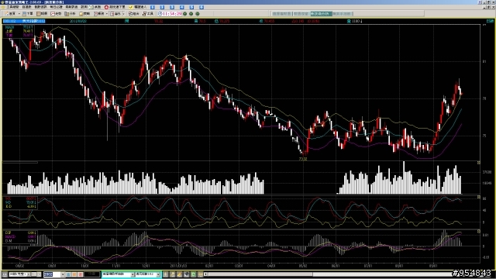Open the dropdown arrow next to the 2002 field
Viewport: 496px width, 279px height.
63,274
